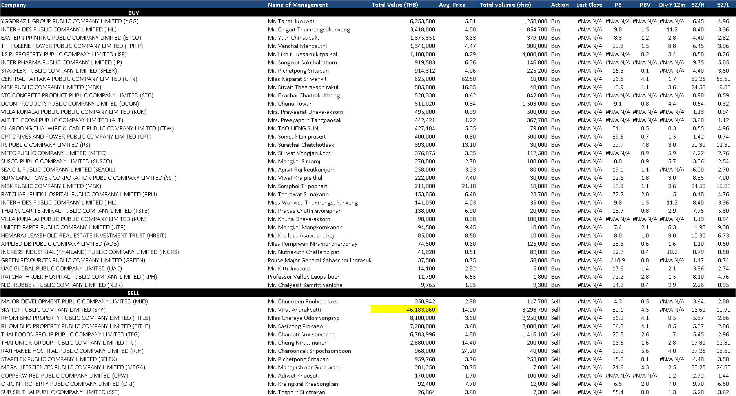Screen dimensions: 736x396
Task: Click the Name of Management column header
Action: click(298, 5)
